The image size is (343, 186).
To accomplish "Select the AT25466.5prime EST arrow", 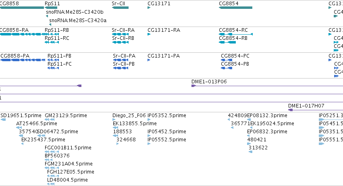I will (19, 128).
